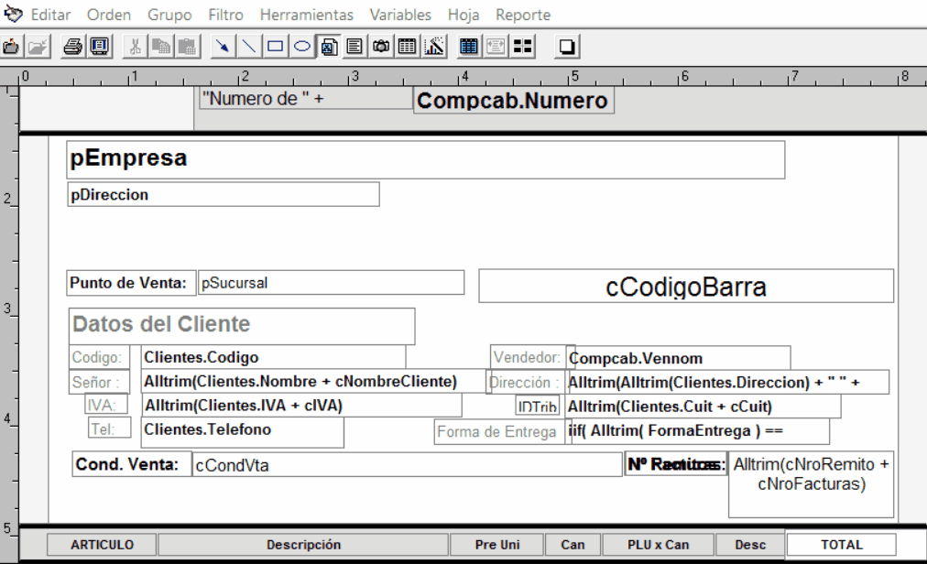Screen dimensions: 927x564
Task: Select the Datos del Cliente heading
Action: point(242,326)
